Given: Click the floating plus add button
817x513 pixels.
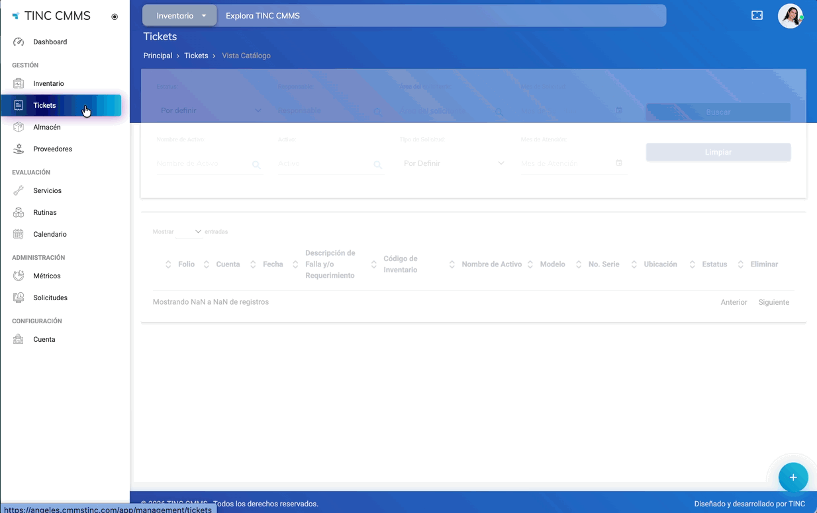Looking at the screenshot, I should coord(793,477).
